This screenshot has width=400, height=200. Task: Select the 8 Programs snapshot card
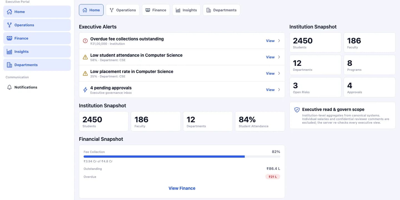point(369,65)
